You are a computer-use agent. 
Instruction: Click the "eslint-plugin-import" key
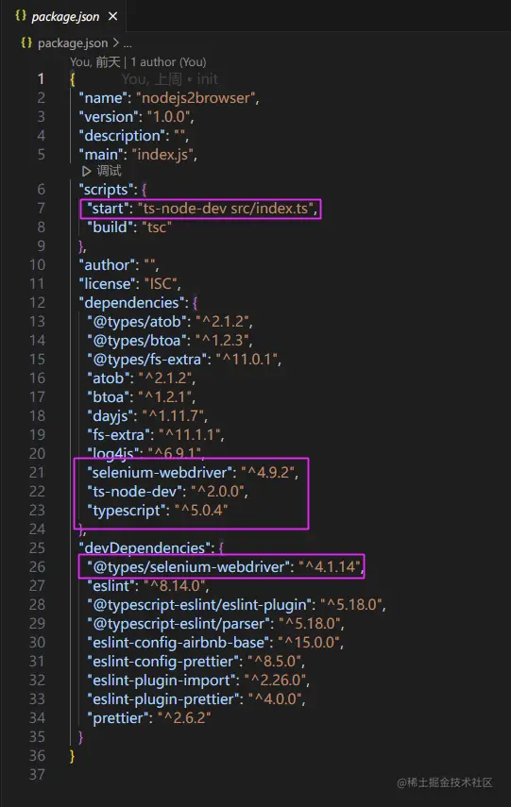coord(163,681)
